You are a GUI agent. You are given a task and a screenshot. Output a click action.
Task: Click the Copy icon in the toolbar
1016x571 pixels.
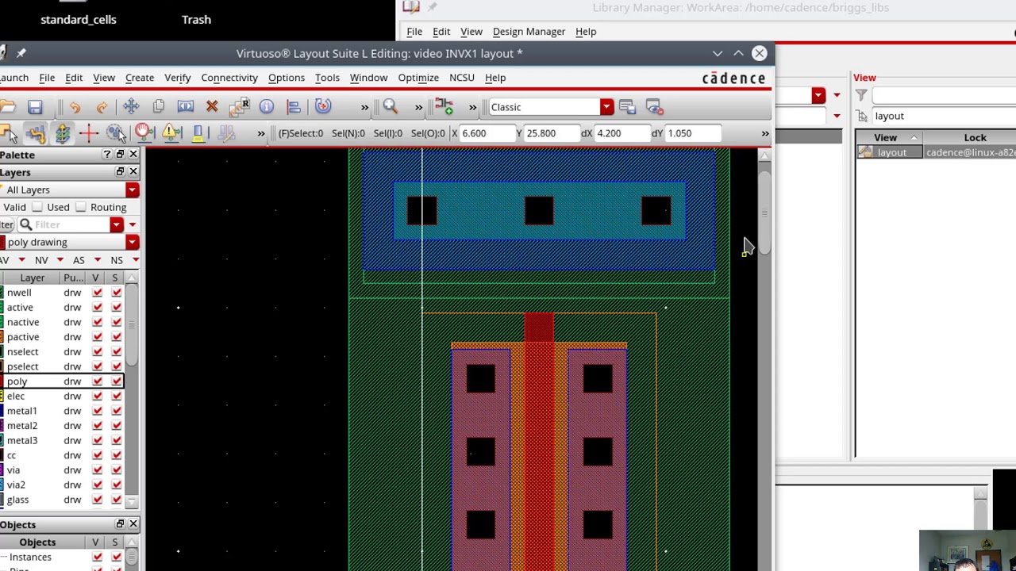[x=158, y=107]
